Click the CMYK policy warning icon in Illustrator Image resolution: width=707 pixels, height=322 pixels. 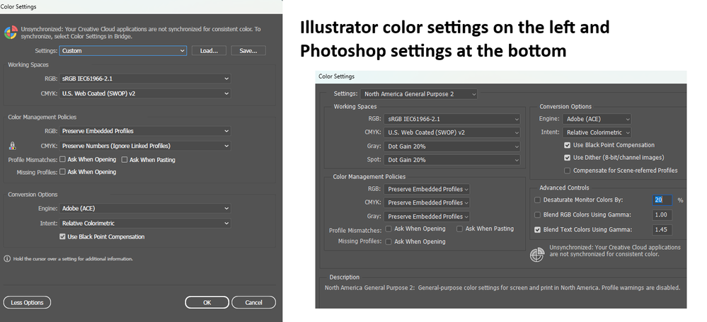(x=13, y=145)
